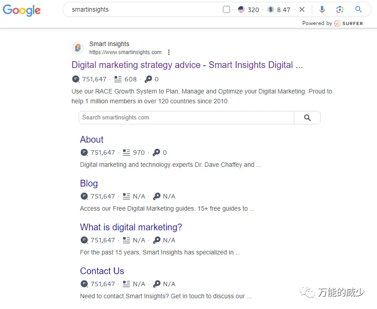Click the For the past 15 years snippet
377x309 pixels.
pos(160,252)
